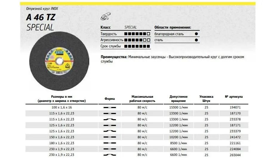This screenshot has width=277, height=160.
Task: Click the SPECIAL class value
Action: coord(130,27)
